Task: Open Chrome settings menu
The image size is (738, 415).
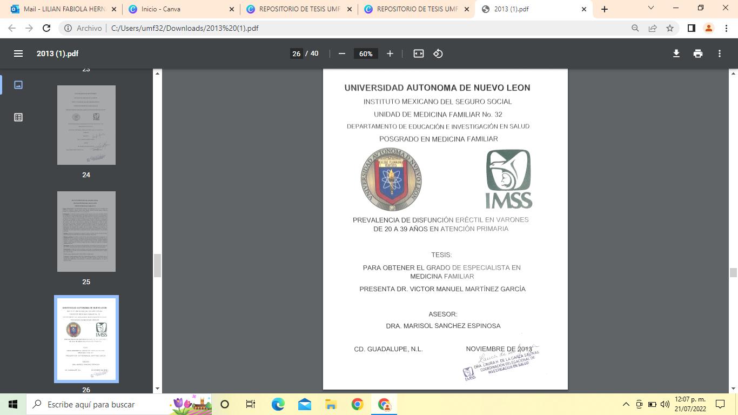Action: tap(726, 28)
